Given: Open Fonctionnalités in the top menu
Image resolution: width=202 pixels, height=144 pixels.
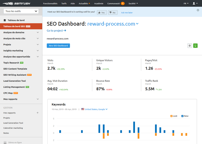Looking at the screenshot, I should pos(50,3).
